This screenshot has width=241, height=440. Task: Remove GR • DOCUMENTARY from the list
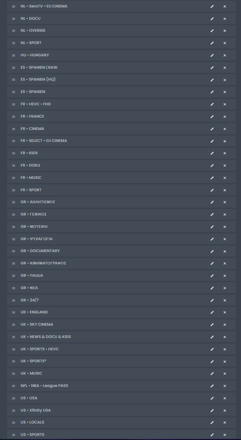click(x=225, y=251)
